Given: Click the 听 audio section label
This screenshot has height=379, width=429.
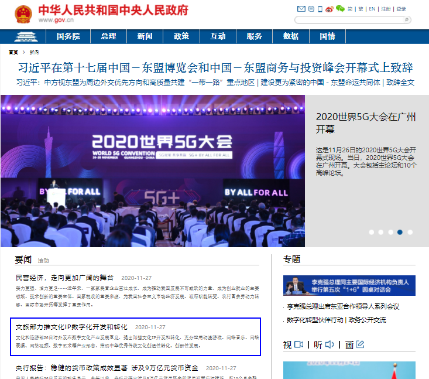Looking at the screenshot, I should click(x=318, y=345).
